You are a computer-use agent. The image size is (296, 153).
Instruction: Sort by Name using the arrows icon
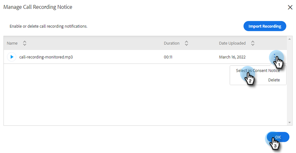pyautogui.click(x=24, y=43)
